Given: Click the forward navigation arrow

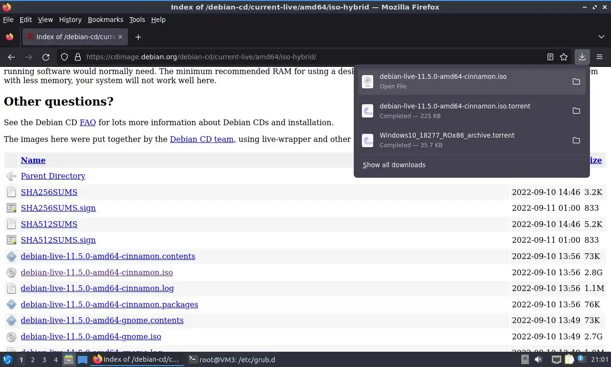Looking at the screenshot, I should 29,57.
